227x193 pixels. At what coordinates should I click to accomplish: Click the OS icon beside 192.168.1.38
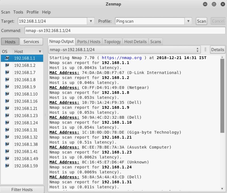pos(7,144)
